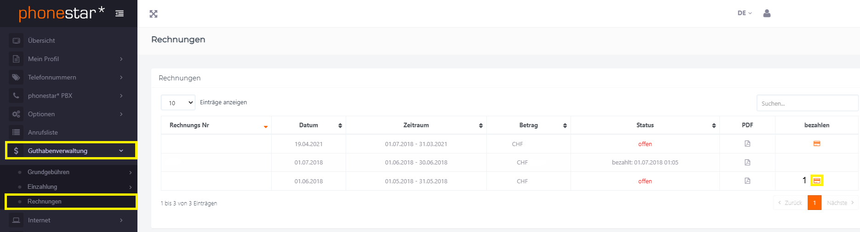Select page 1 in pagination
The image size is (860, 232).
814,203
